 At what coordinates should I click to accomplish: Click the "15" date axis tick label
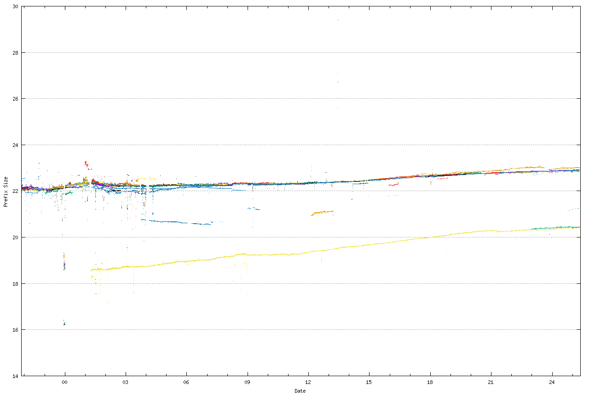coord(369,382)
